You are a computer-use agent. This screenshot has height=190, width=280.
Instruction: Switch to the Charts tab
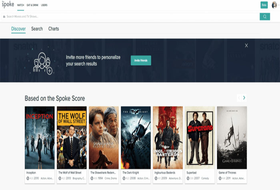tap(54, 29)
